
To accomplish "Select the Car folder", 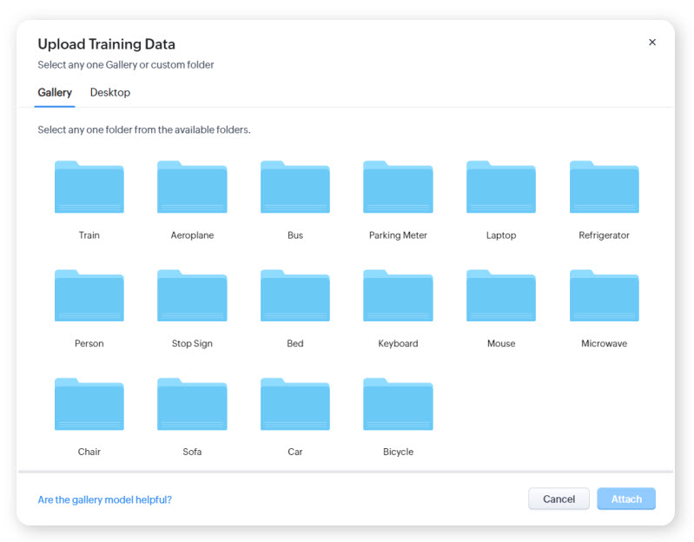I will [295, 405].
